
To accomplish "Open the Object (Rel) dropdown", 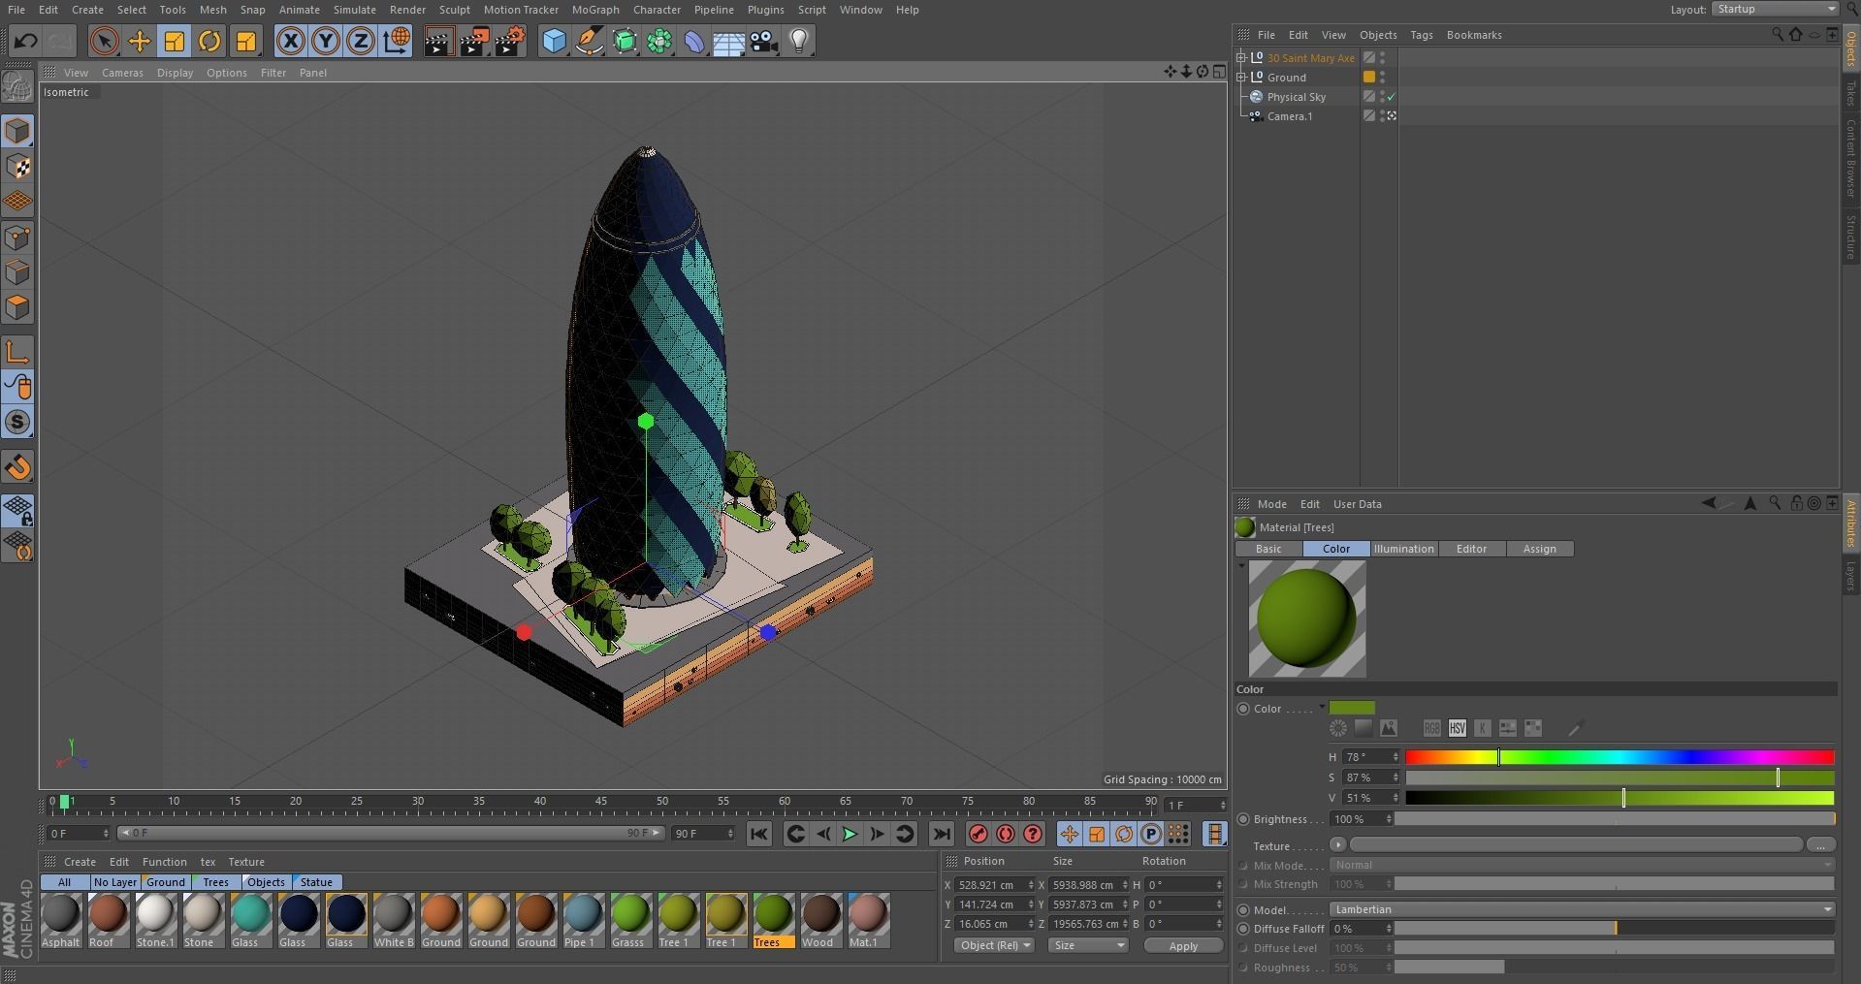I will click(994, 945).
